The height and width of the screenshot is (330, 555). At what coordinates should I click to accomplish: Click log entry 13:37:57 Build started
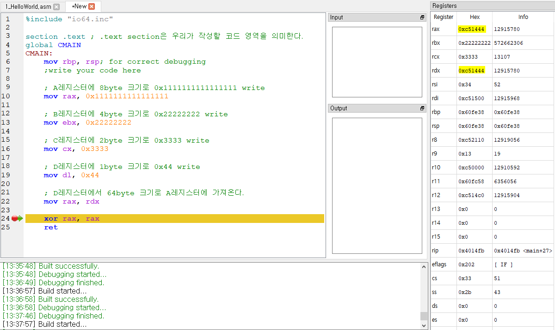(44, 324)
